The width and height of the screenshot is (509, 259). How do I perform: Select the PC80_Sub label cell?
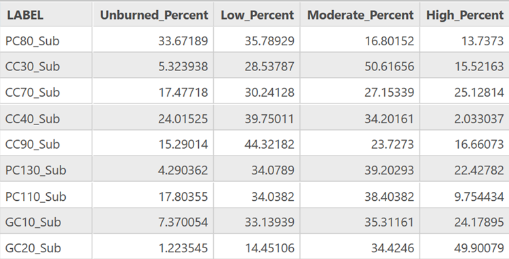pos(46,41)
